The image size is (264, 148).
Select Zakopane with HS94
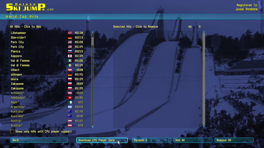click(47, 84)
